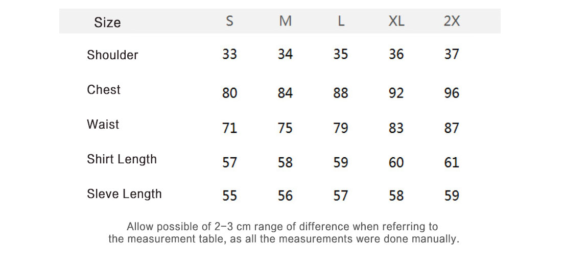Click the Size header label
565x267 pixels.
tap(107, 22)
